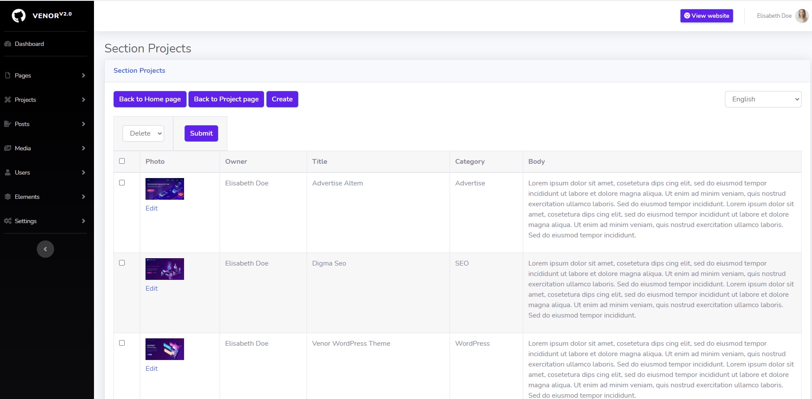Viewport: 812px width, 399px height.
Task: Open the Delete bulk action dropdown
Action: click(x=143, y=133)
